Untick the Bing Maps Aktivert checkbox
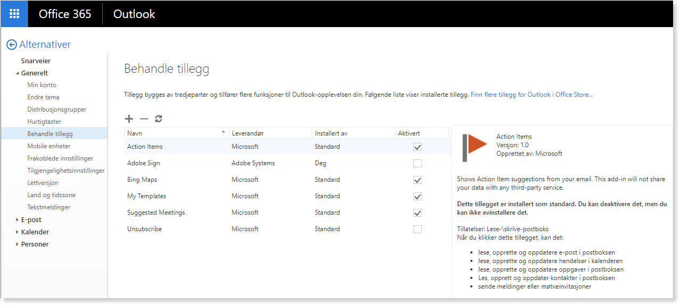The width and height of the screenshot is (680, 305). [418, 180]
